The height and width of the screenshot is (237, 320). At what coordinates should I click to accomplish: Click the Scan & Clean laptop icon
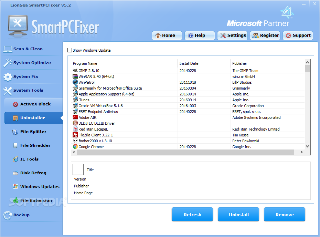8,49
